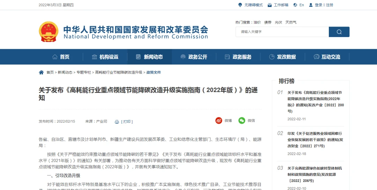Select 新闻动态 in navigation bar

pos(149,57)
